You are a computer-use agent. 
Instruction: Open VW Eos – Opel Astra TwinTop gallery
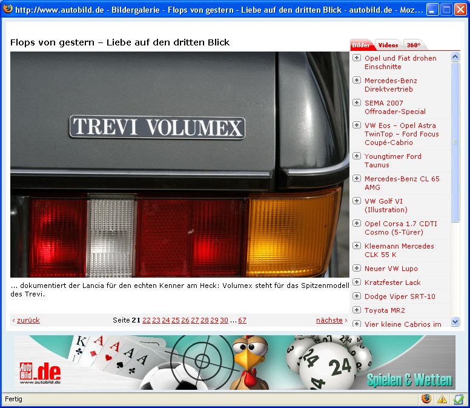(402, 134)
